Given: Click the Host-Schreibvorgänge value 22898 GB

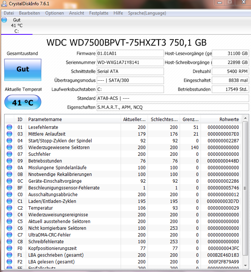Looking at the screenshot, I should click(230, 62).
